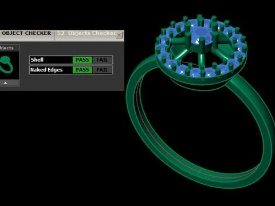Click the green ring thumbnail in Objects

click(6, 65)
